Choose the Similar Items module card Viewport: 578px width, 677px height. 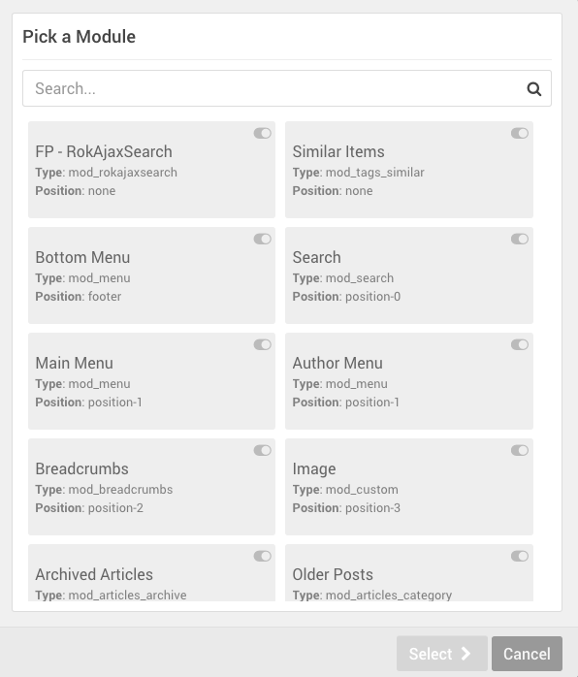tap(409, 170)
